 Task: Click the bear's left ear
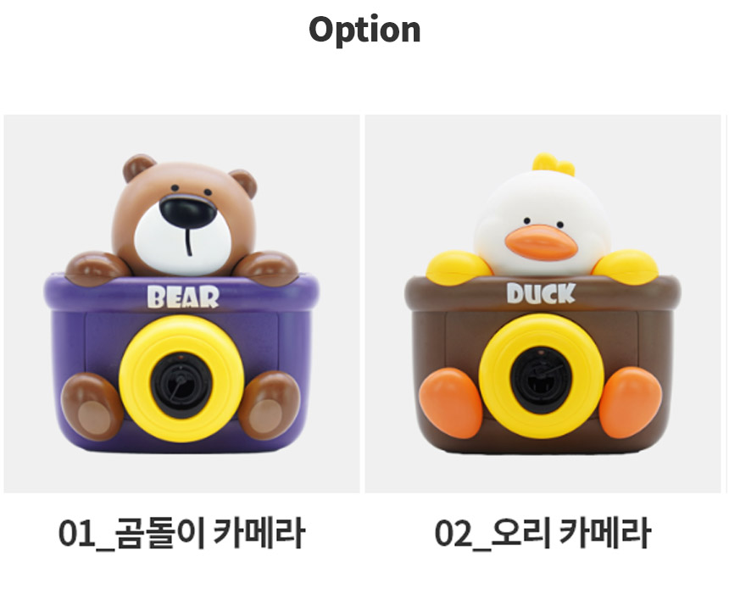[x=138, y=167]
